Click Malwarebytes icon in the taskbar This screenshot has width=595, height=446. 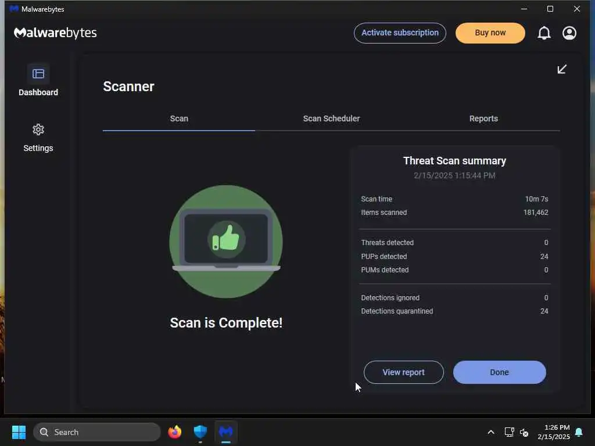tap(226, 432)
